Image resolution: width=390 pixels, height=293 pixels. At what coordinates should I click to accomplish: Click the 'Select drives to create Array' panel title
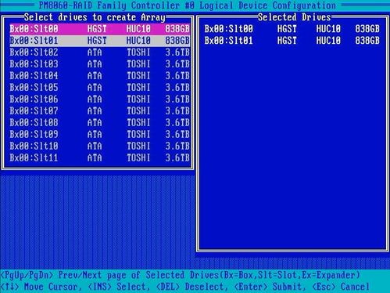[x=95, y=17]
